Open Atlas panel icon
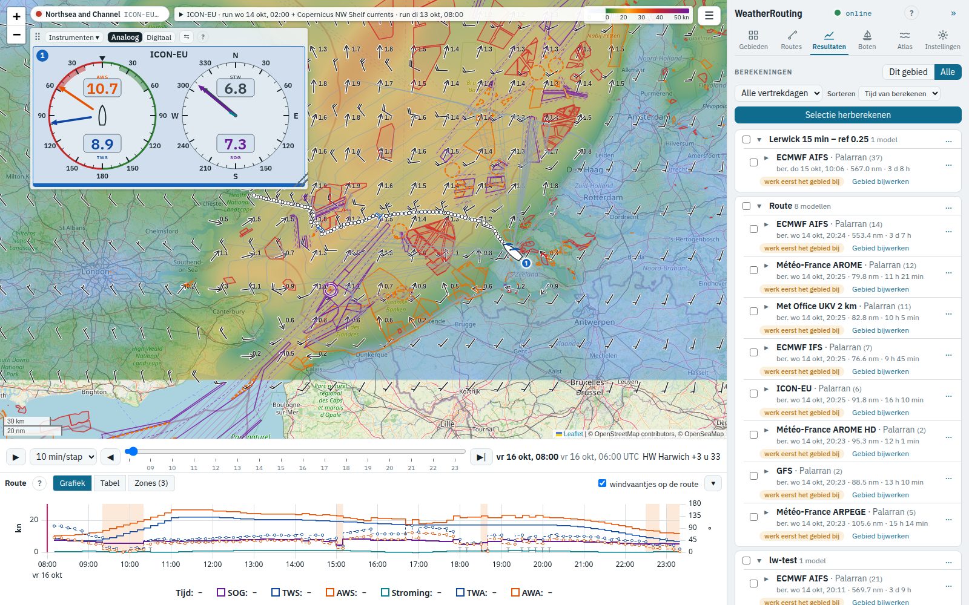Screen dimensions: 969x605 [905, 41]
